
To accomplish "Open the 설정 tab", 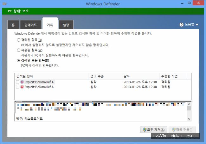I will click(x=66, y=25).
